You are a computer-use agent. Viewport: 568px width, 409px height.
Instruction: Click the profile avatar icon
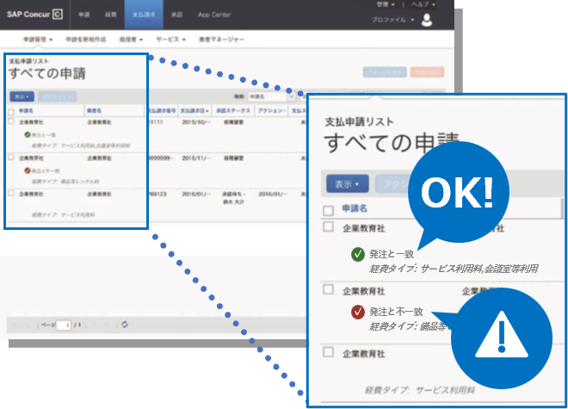coord(427,20)
